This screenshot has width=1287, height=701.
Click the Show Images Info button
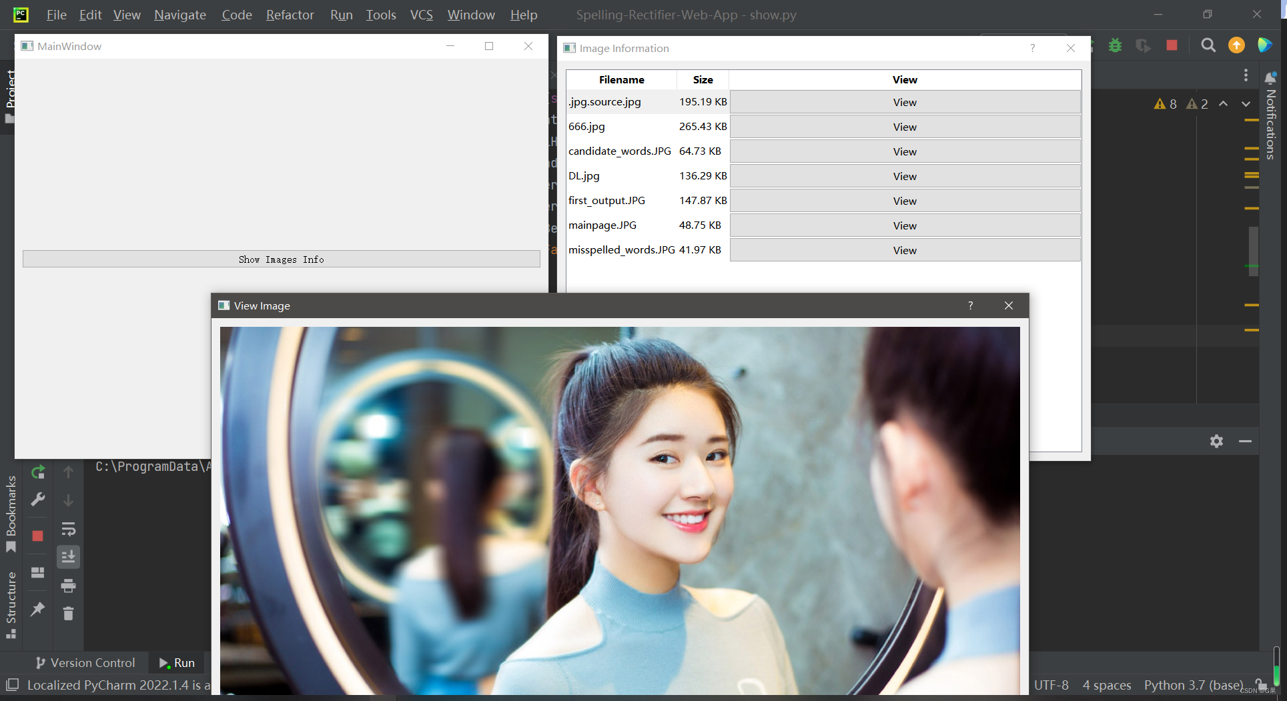pos(282,259)
